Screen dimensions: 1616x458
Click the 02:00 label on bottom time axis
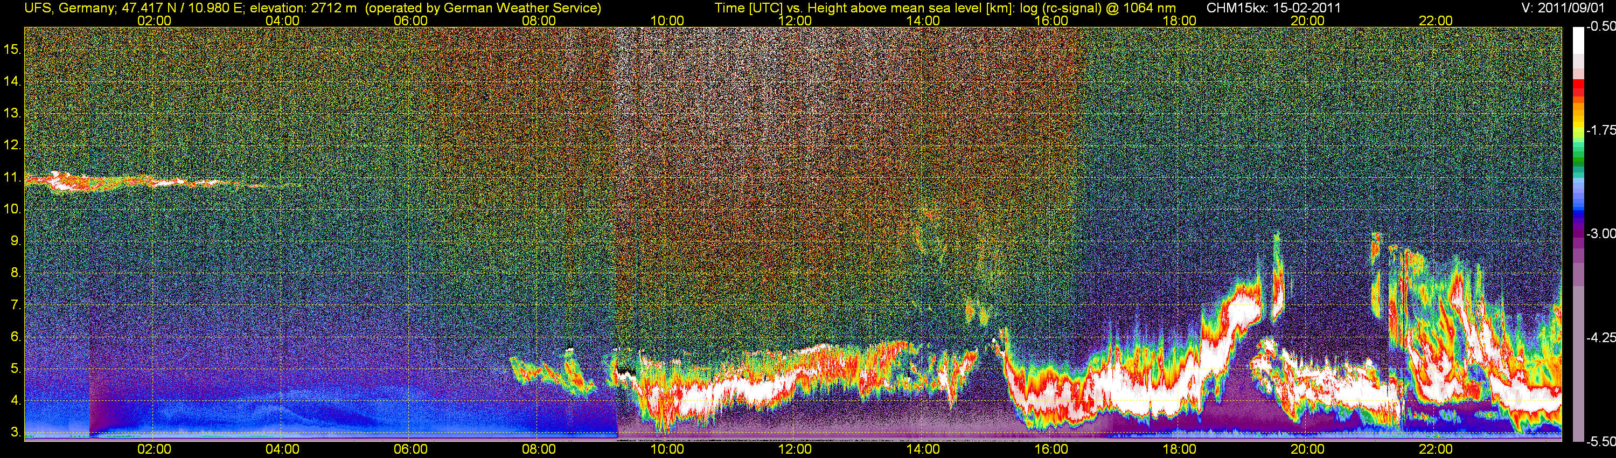coord(154,449)
